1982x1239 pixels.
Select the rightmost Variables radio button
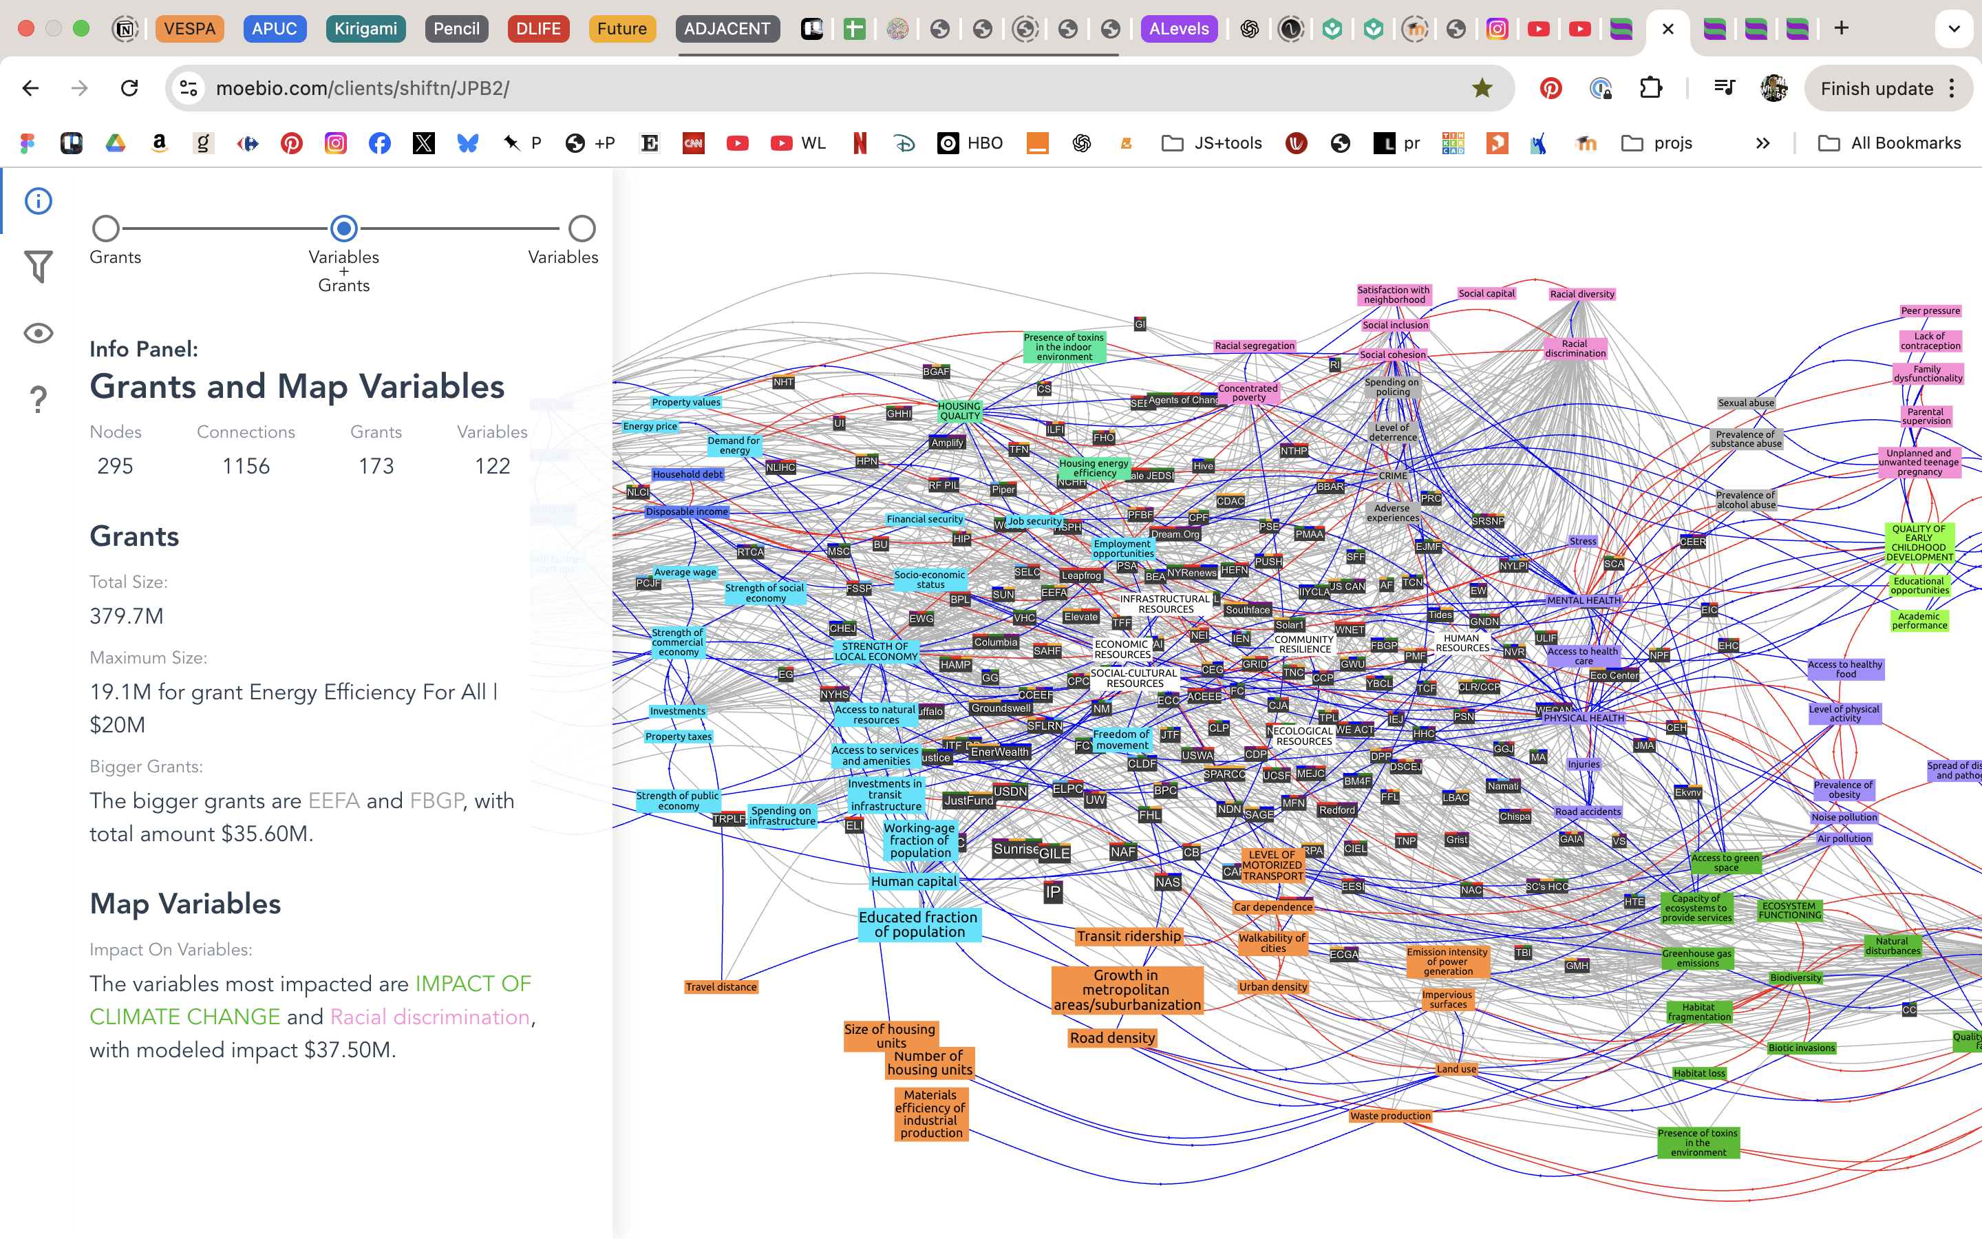pos(582,229)
